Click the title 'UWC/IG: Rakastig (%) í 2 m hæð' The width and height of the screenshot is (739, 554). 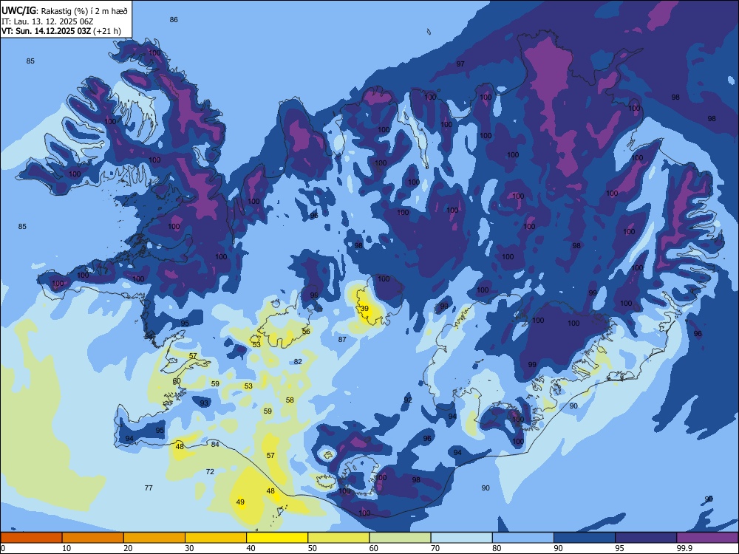pos(64,11)
